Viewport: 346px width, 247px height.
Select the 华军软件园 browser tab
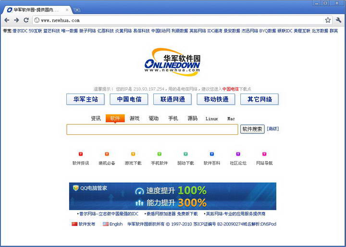pyautogui.click(x=37, y=10)
